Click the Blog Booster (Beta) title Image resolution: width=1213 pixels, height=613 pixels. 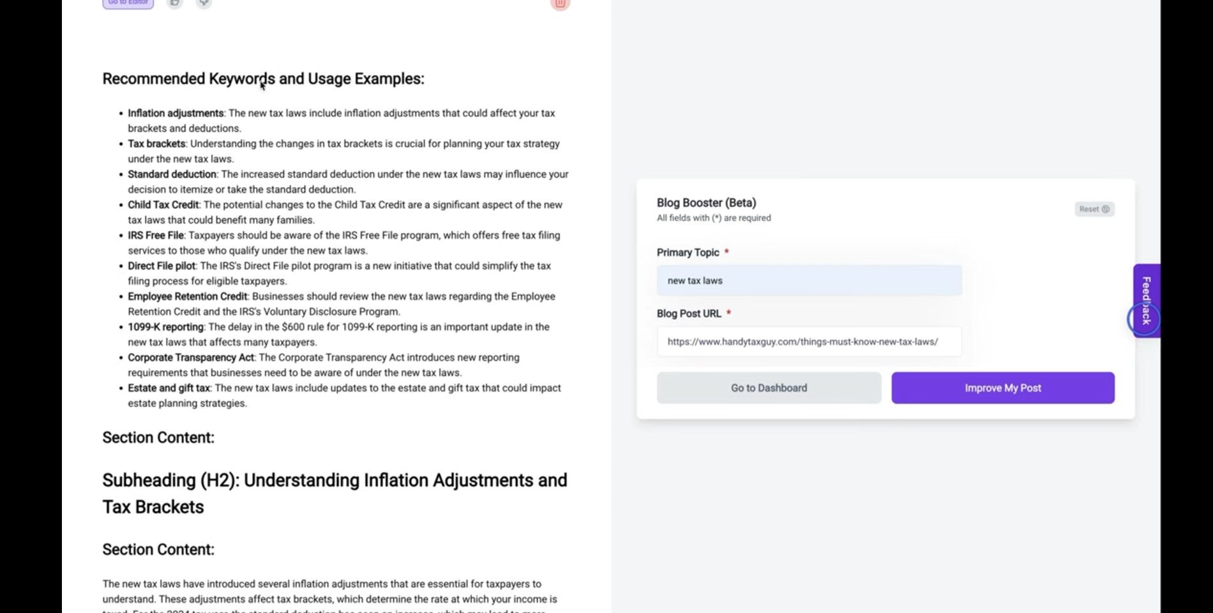pos(706,202)
